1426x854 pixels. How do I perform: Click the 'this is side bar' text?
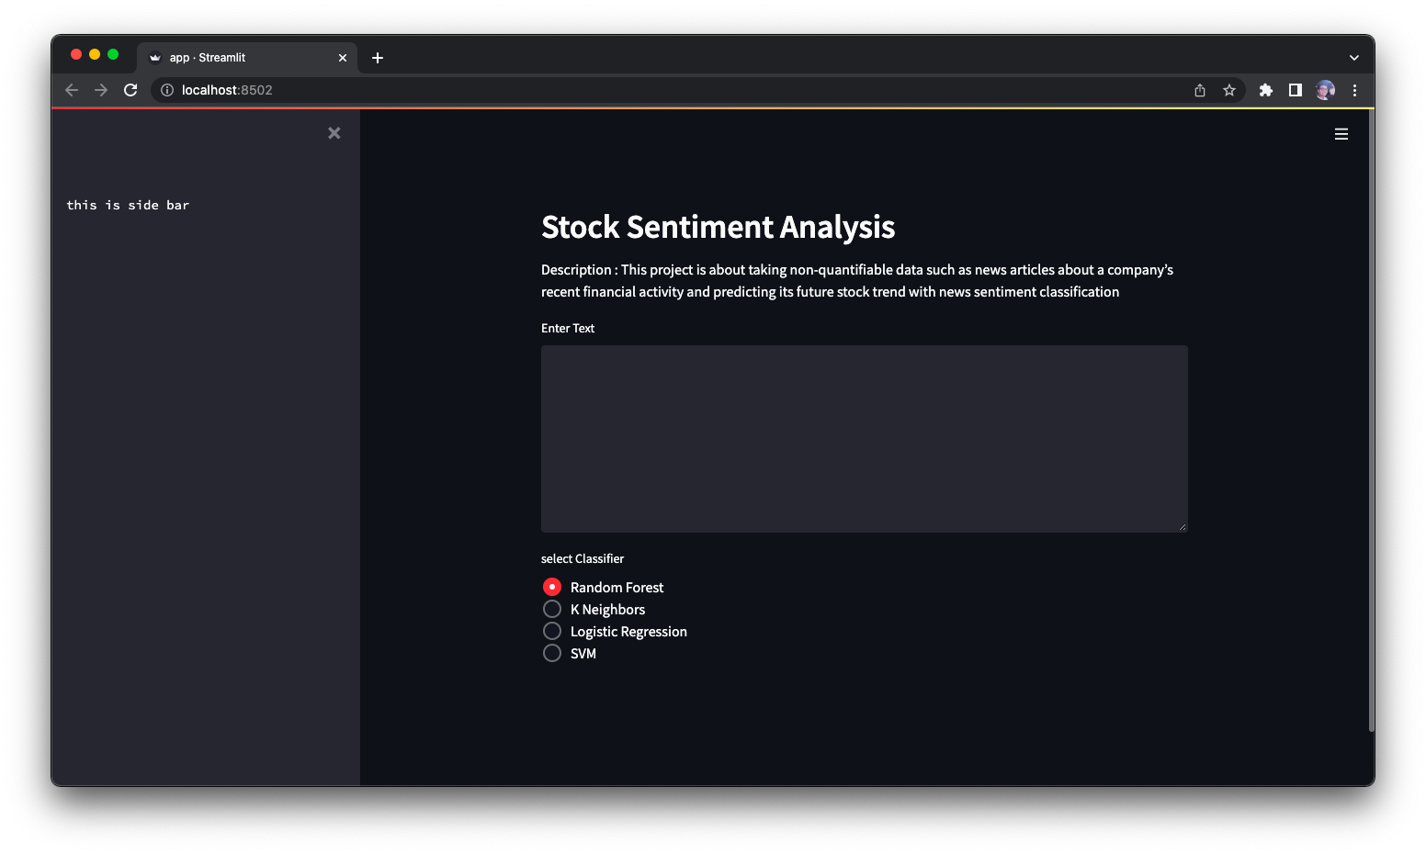pyautogui.click(x=128, y=205)
